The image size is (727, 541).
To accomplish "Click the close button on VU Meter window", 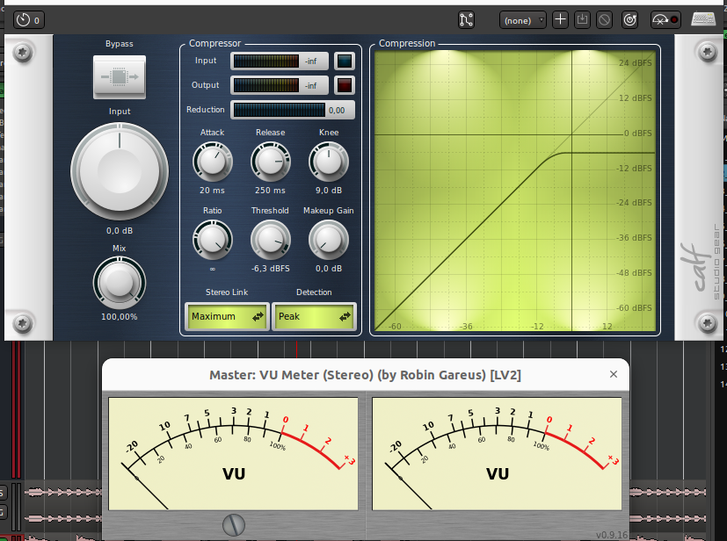I will (x=614, y=374).
